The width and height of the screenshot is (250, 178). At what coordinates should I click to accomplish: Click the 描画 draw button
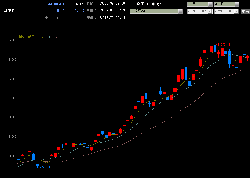(245, 11)
